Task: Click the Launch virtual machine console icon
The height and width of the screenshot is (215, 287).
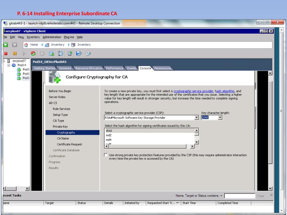Action: (x=70, y=53)
